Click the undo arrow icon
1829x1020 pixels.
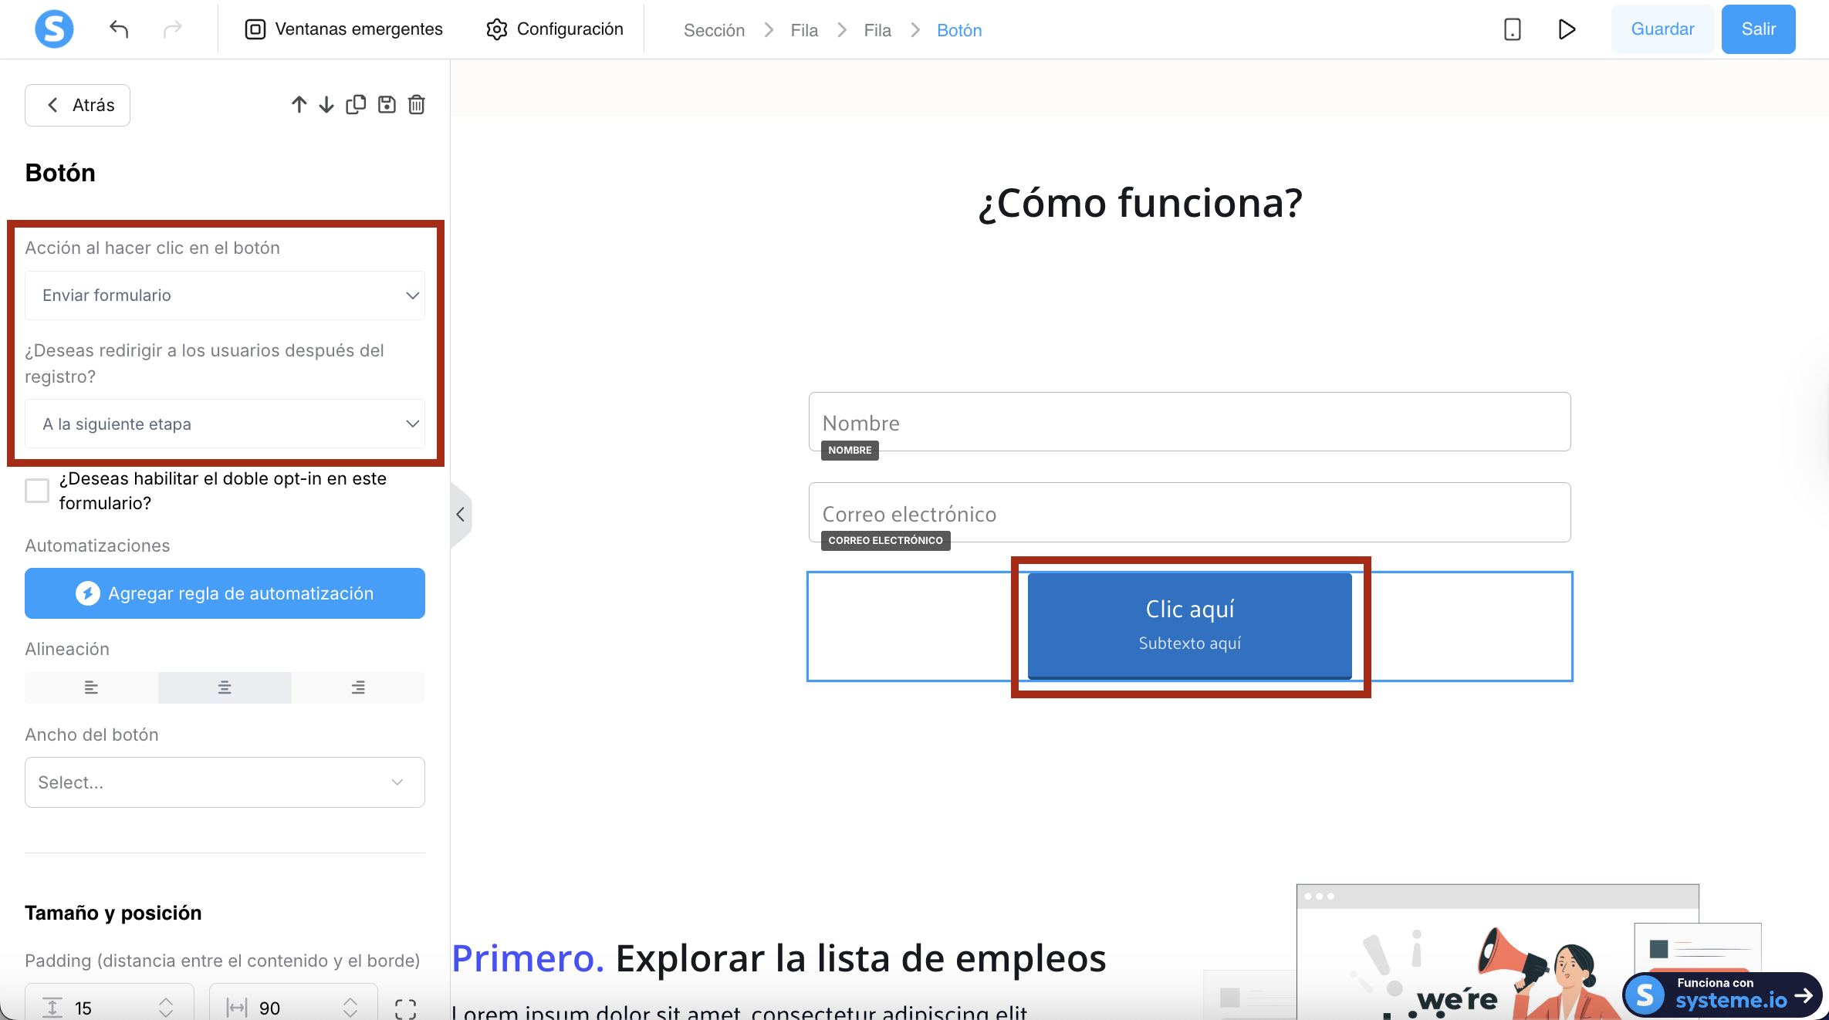[119, 29]
